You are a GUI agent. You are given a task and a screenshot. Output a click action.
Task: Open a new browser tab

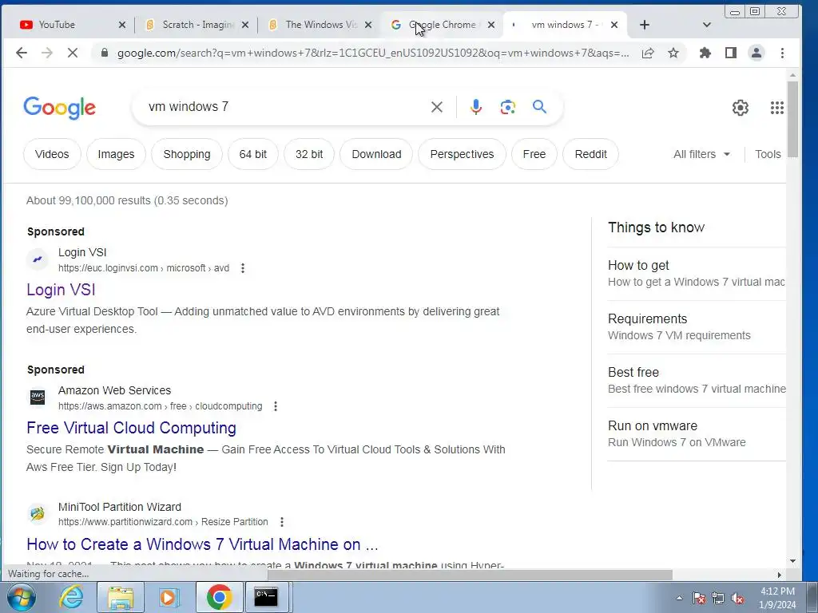645,25
